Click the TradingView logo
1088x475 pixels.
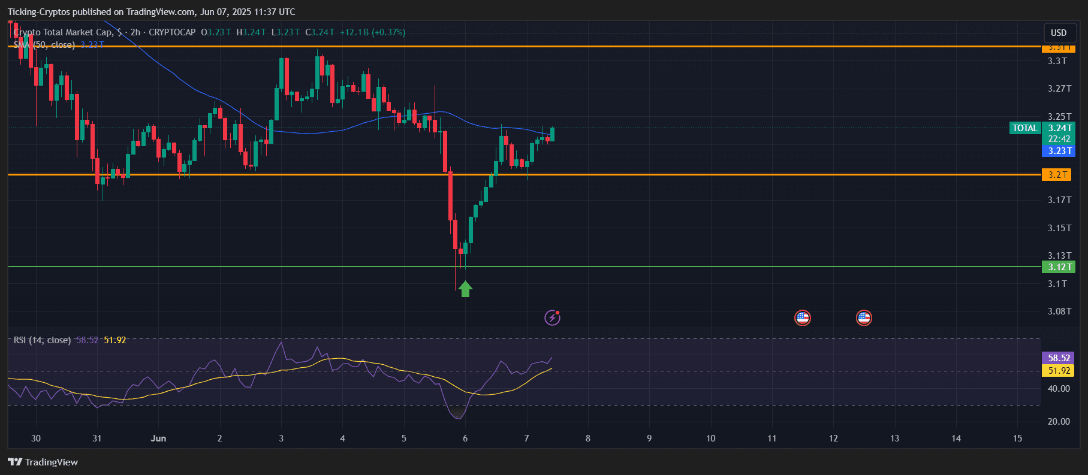click(43, 462)
